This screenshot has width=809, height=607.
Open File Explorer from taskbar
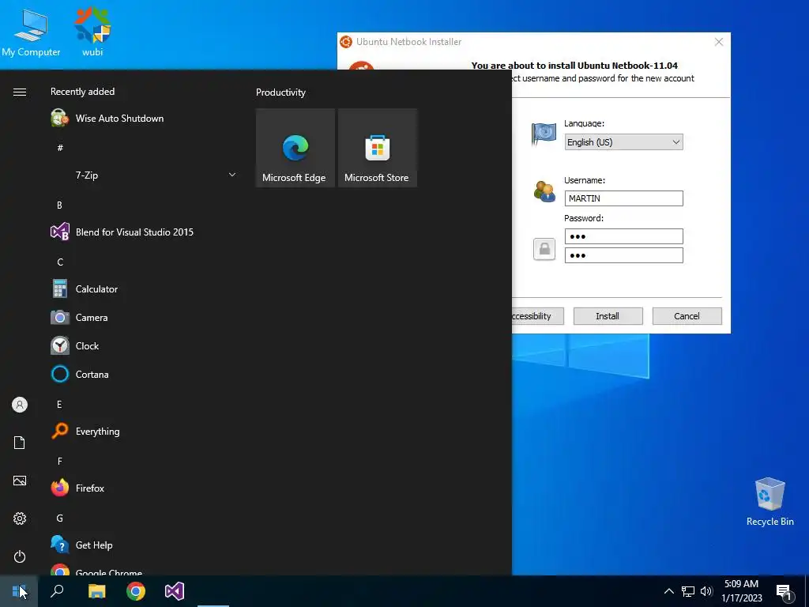click(x=96, y=591)
